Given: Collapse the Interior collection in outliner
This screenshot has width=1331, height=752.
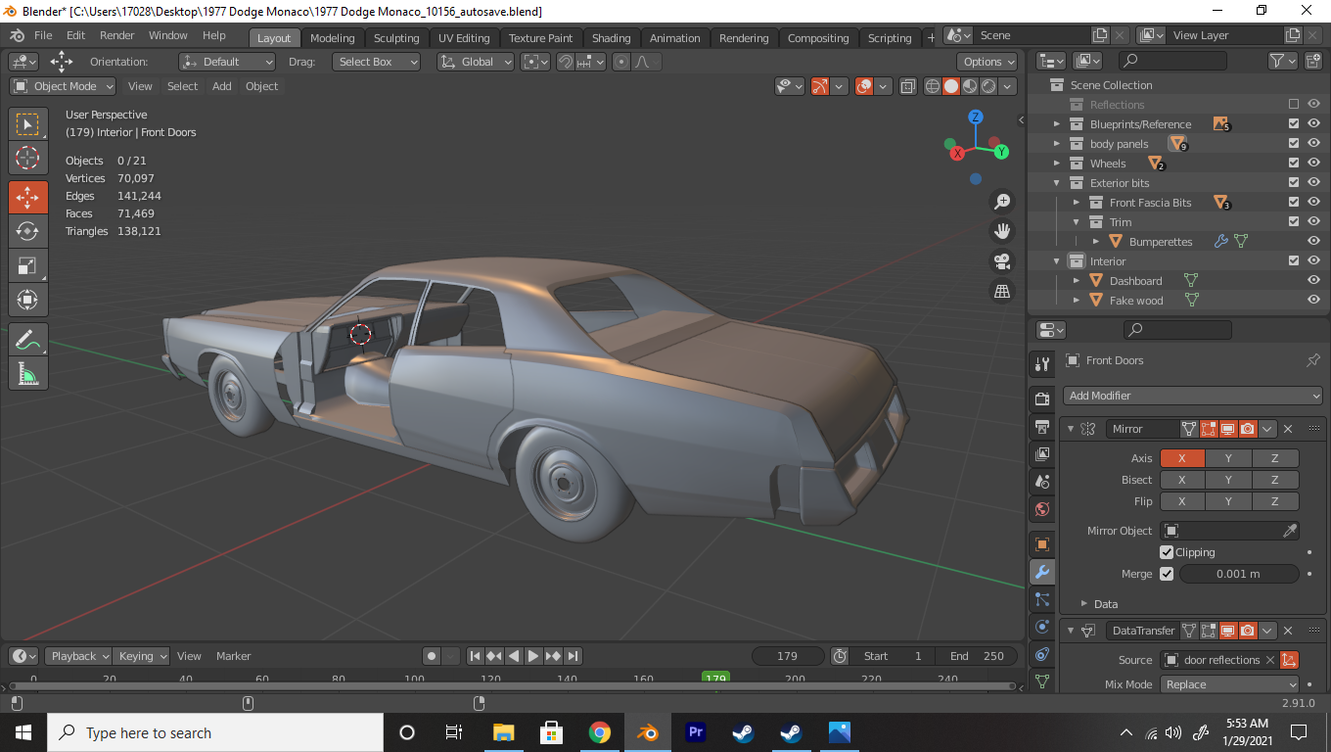Looking at the screenshot, I should pyautogui.click(x=1056, y=261).
